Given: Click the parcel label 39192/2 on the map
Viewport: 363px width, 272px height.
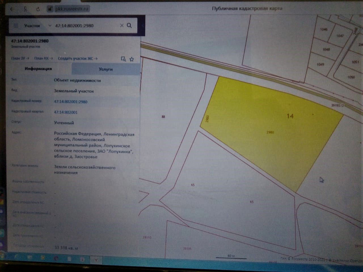Looking at the screenshot, I should click(338, 105).
